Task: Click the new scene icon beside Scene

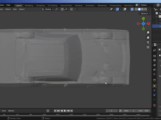Action: click(x=158, y=5)
